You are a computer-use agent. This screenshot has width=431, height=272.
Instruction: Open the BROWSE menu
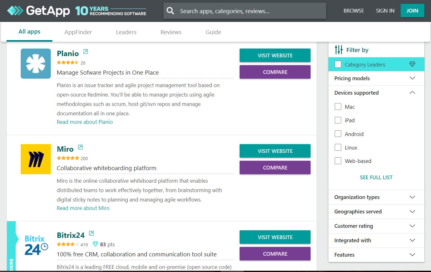354,11
